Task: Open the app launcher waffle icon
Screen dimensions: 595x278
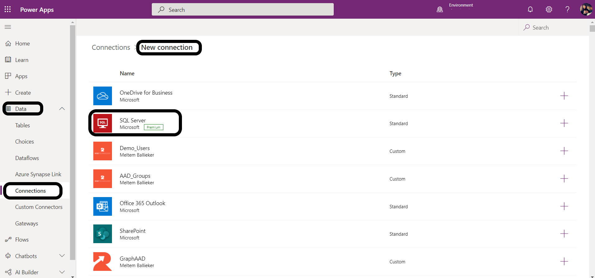Action: click(x=8, y=9)
